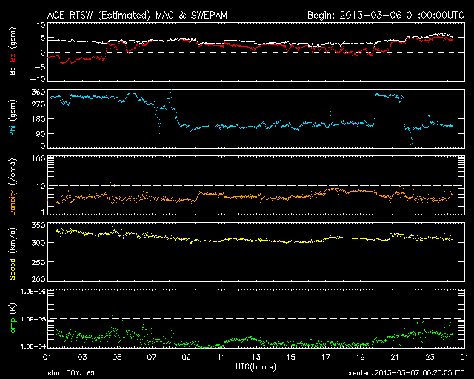Click the '15' hour label on the time axis
Image resolution: width=474 pixels, height=379 pixels.
point(291,357)
